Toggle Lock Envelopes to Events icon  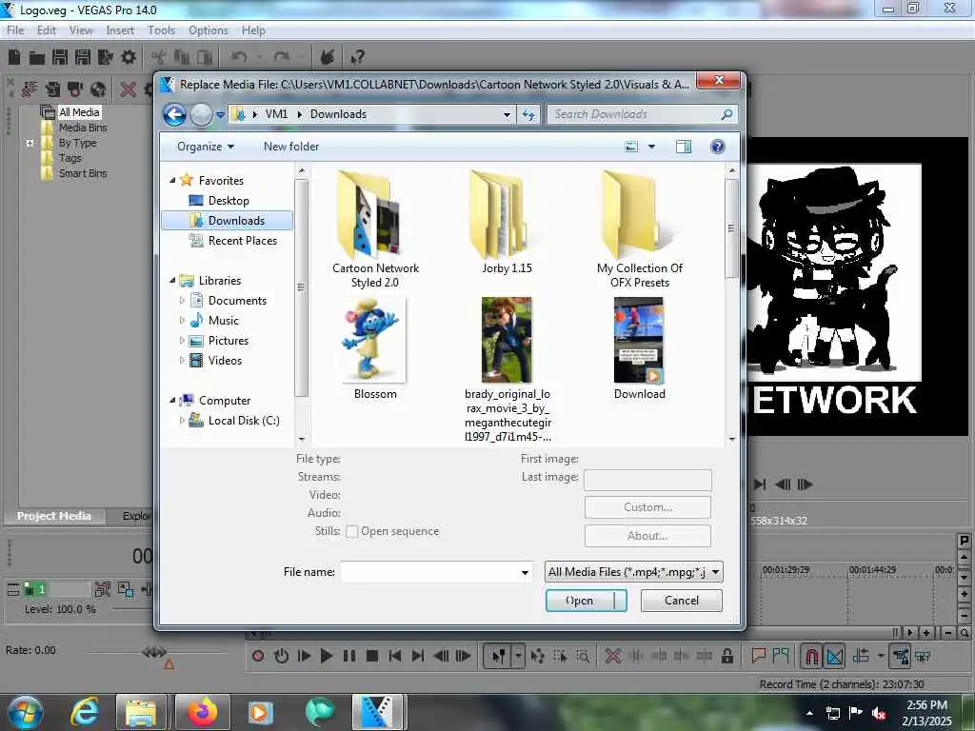(901, 656)
